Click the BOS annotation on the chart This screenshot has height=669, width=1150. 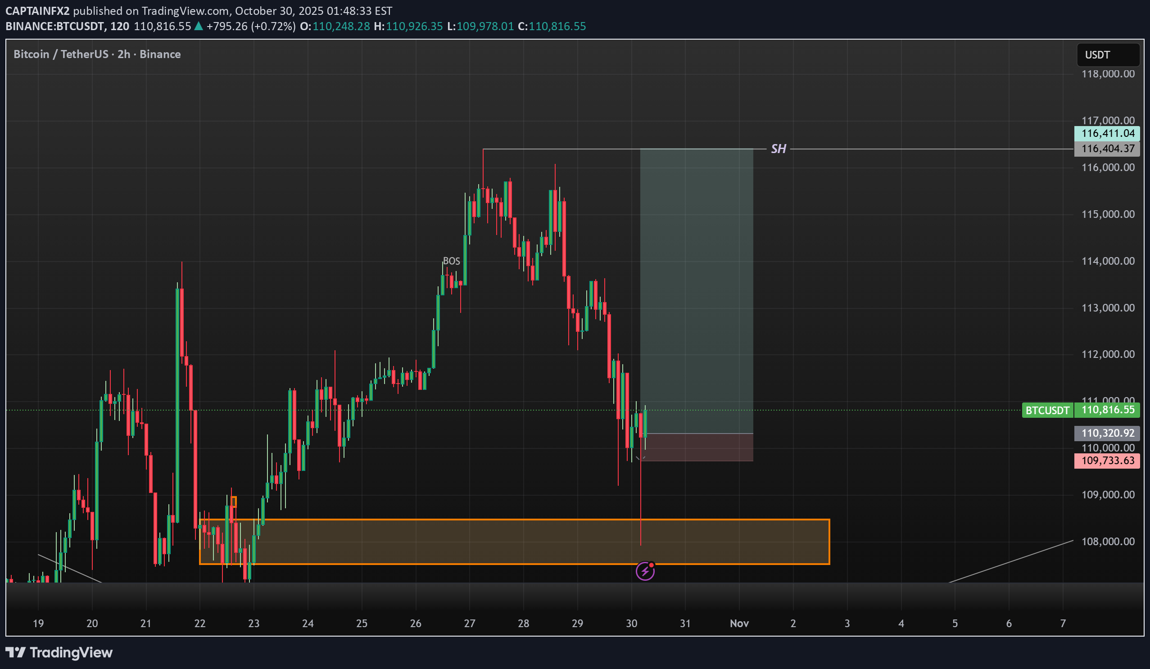[x=451, y=261]
